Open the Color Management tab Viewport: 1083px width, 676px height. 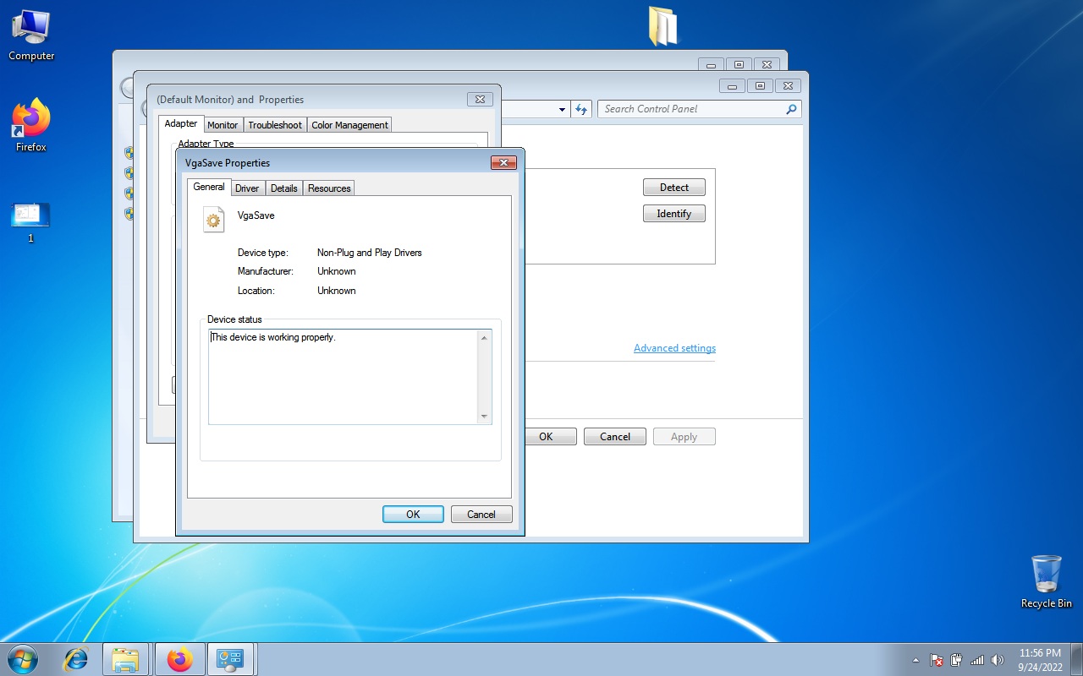click(349, 125)
